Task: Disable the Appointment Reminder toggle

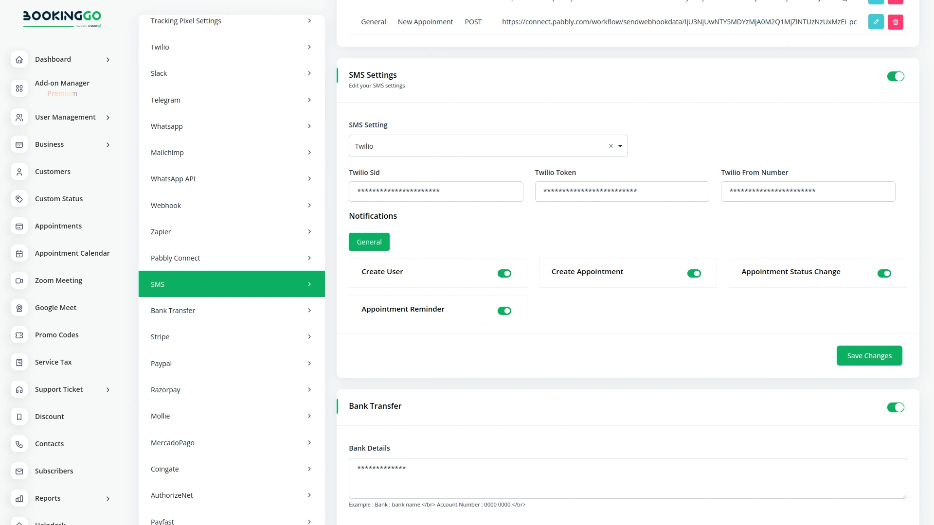Action: 504,311
